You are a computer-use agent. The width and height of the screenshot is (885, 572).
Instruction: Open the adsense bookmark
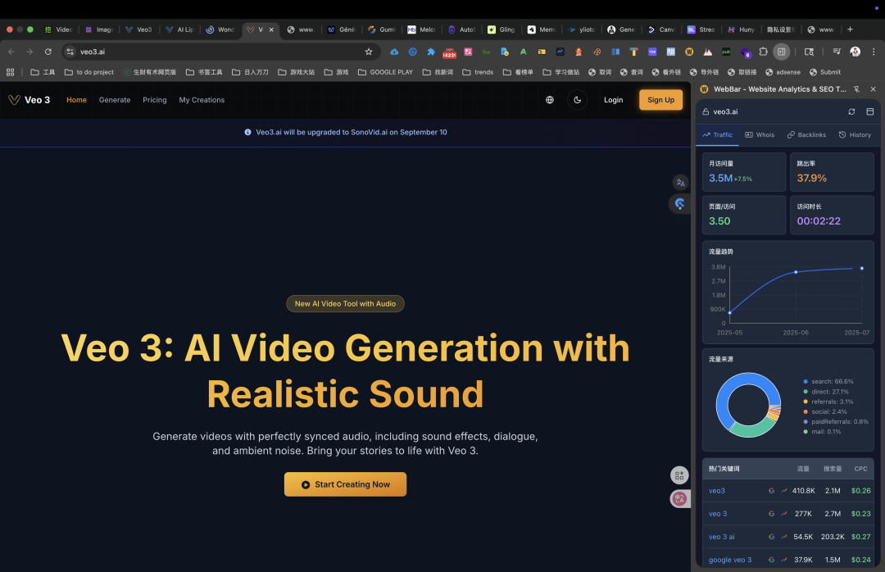(x=783, y=72)
